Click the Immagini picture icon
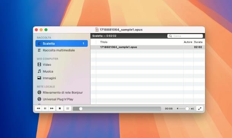 39,78
